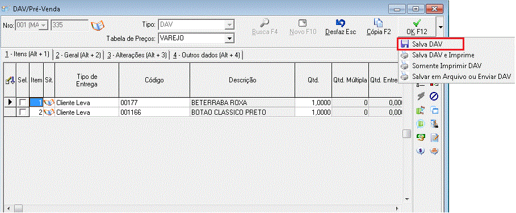Click the Cópia F2 copy button

tap(379, 27)
